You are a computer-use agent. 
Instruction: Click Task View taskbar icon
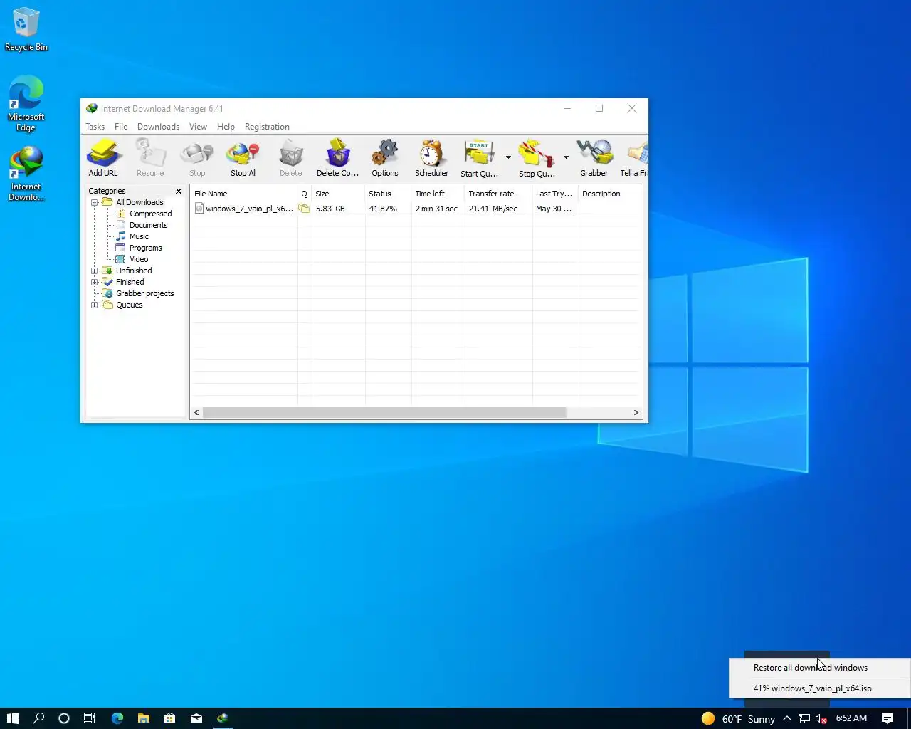(x=90, y=718)
